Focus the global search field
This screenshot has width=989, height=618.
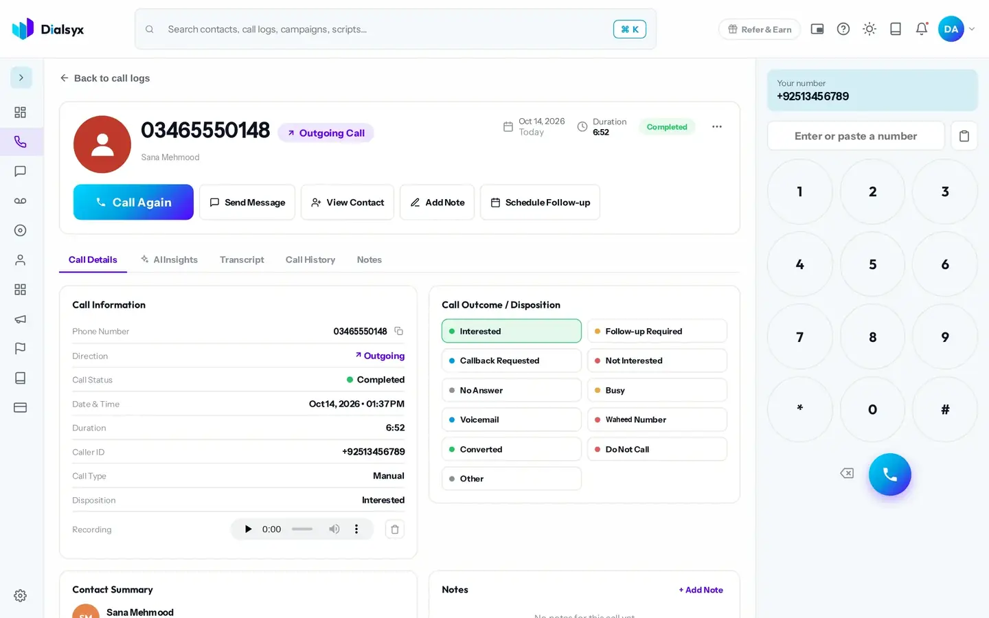(x=396, y=29)
